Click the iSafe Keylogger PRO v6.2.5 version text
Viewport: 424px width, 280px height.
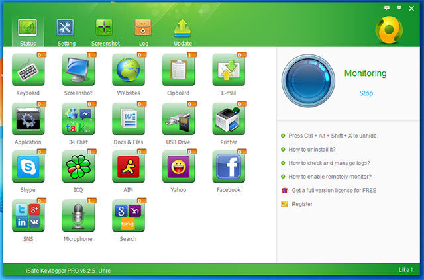68,271
